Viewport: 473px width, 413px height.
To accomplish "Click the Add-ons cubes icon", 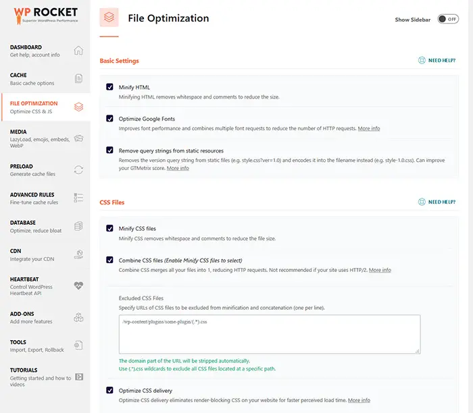I will (78, 317).
